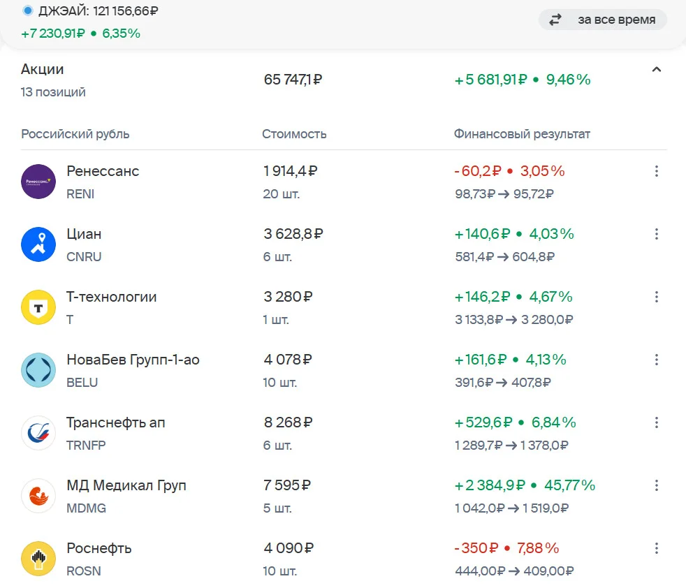Click the -350₽ 7,88% loss result
The width and height of the screenshot is (686, 588).
pos(506,548)
